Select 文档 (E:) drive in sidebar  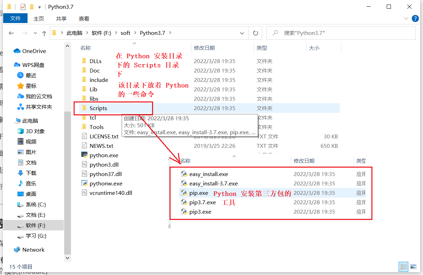[x=35, y=215]
